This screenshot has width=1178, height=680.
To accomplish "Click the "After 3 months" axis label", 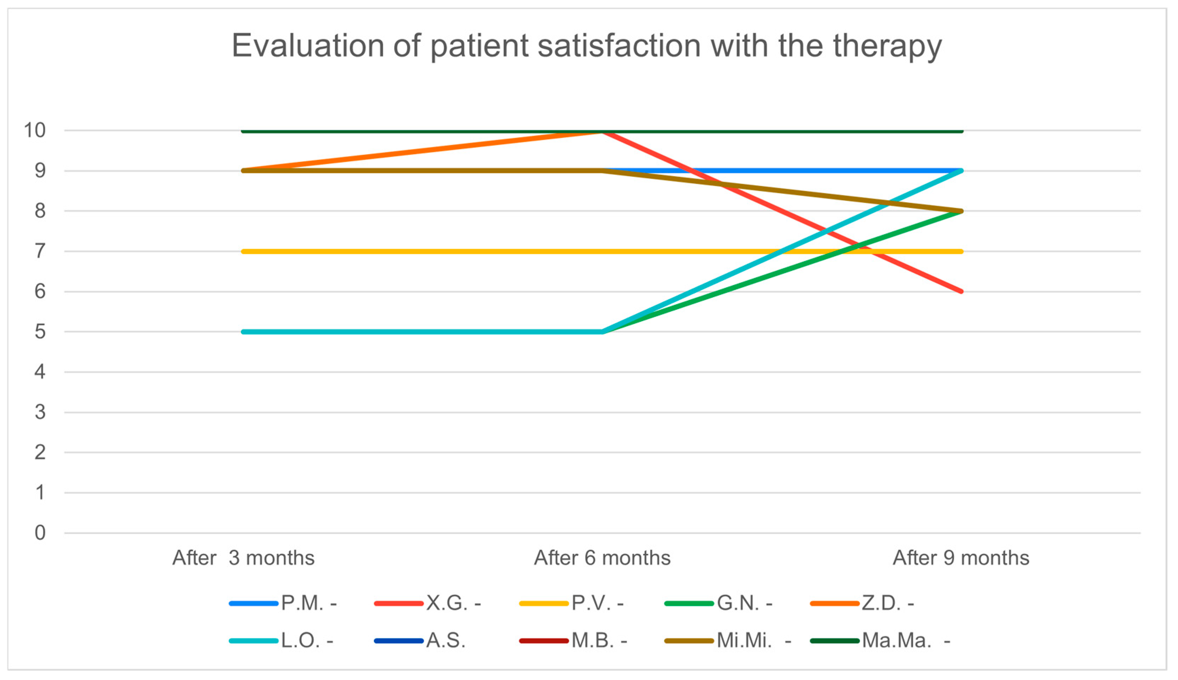I will tap(243, 558).
